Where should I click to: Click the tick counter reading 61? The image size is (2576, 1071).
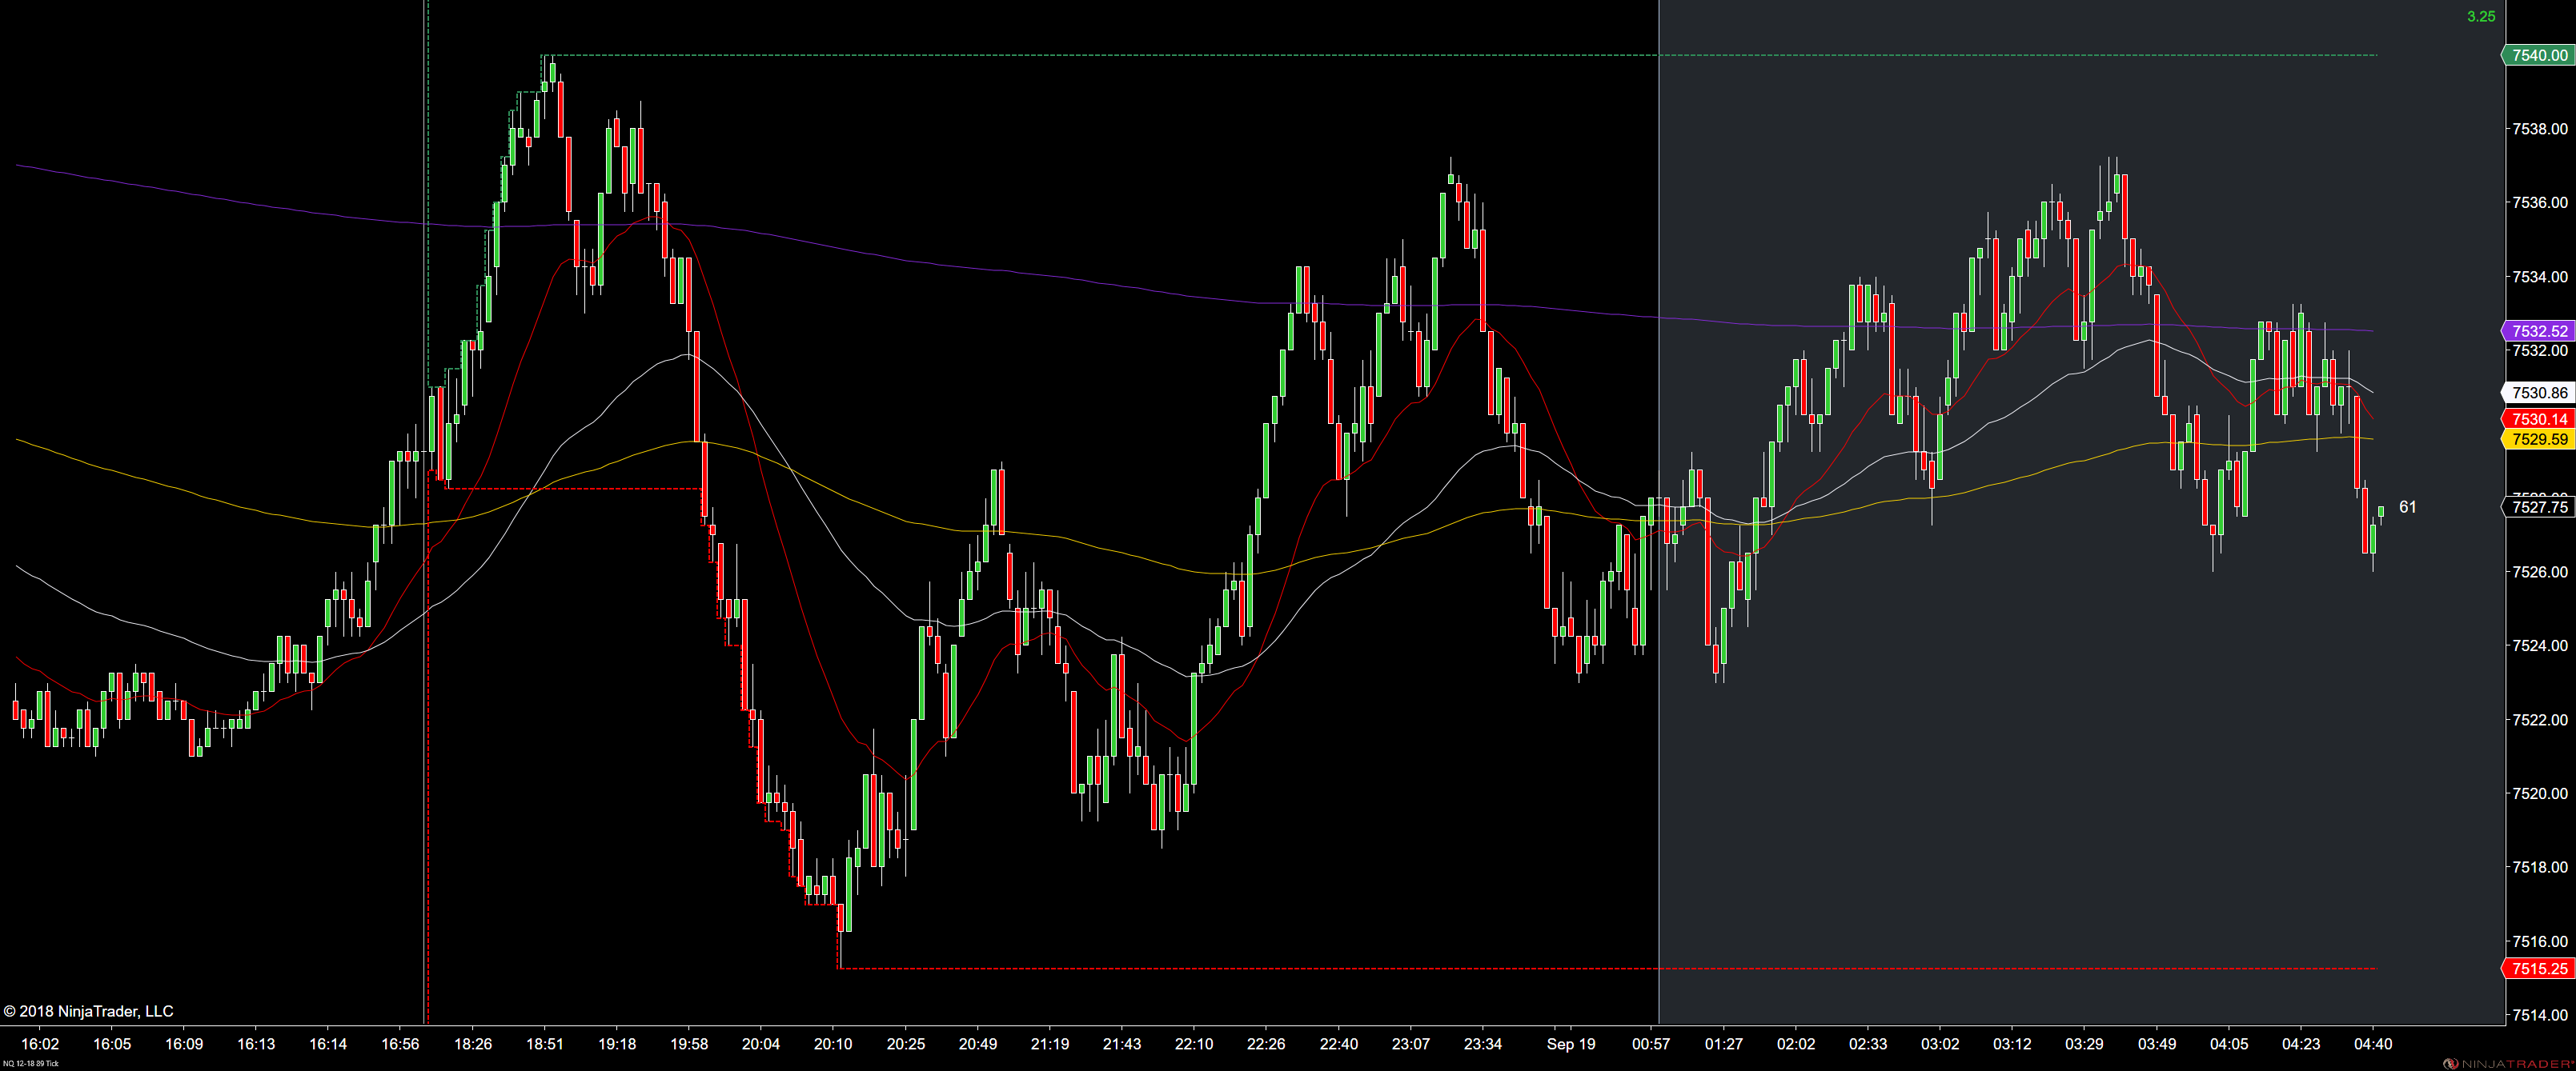tap(2408, 506)
